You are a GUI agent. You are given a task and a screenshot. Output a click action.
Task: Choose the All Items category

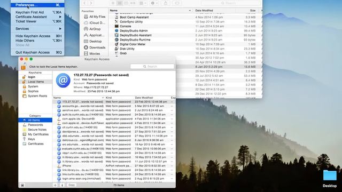35,120
